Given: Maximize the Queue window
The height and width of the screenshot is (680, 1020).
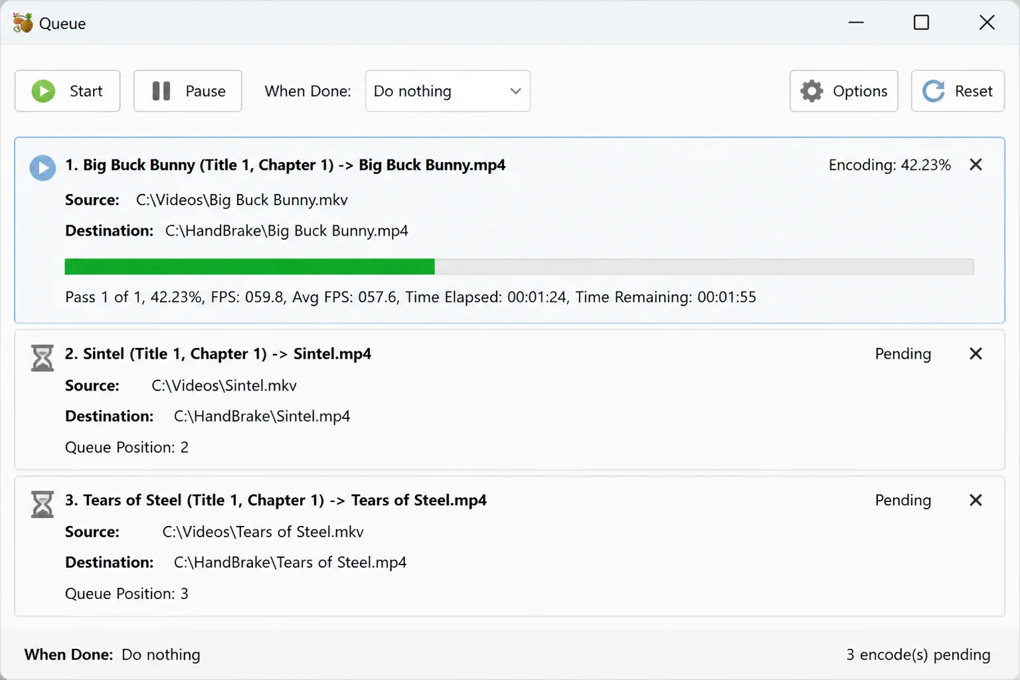Looking at the screenshot, I should coord(921,23).
